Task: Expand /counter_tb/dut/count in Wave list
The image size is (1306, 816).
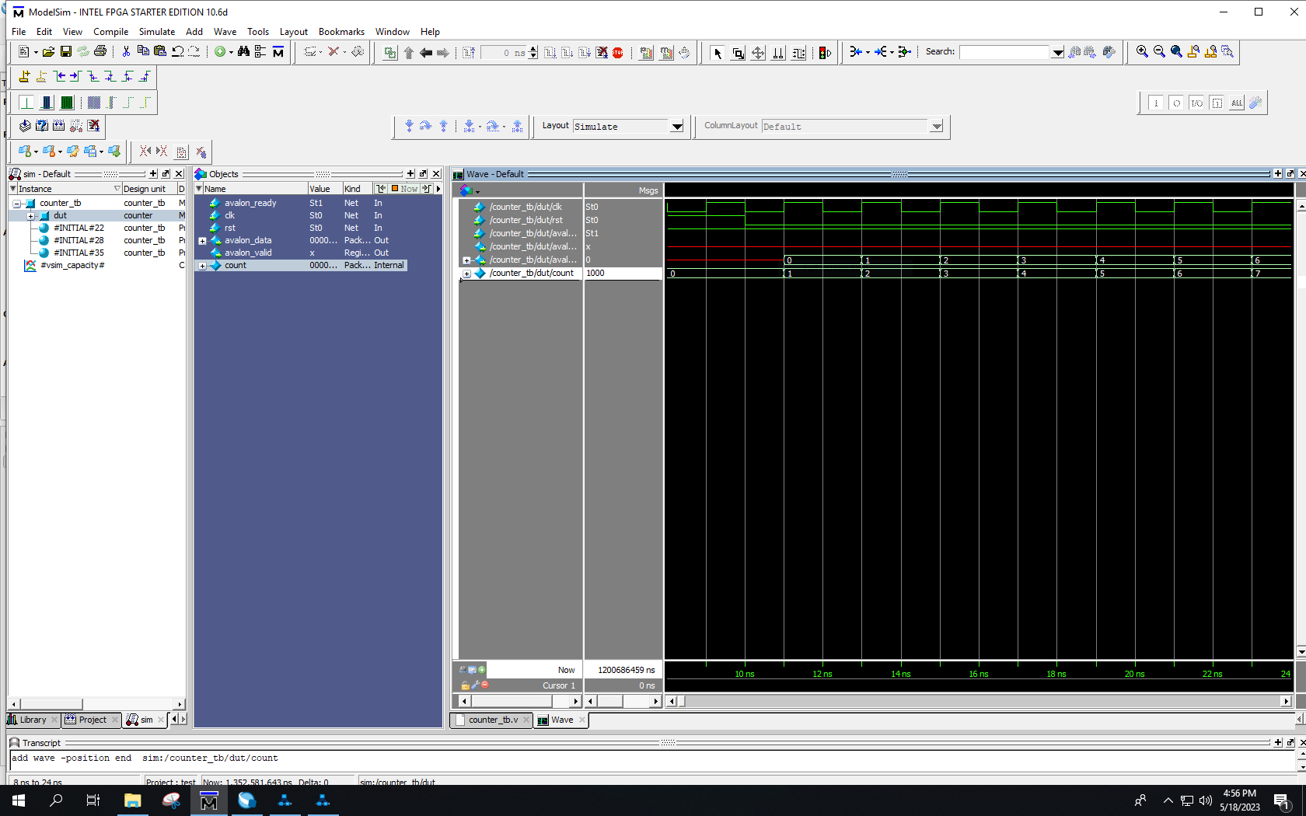Action: (466, 274)
